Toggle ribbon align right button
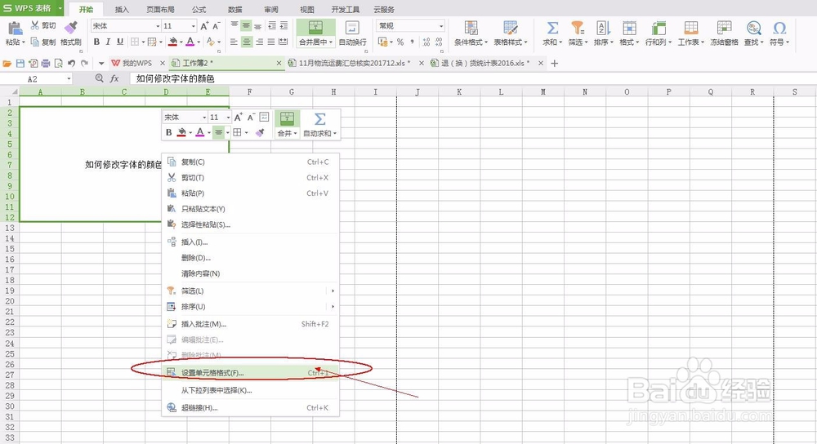Image resolution: width=817 pixels, height=444 pixels. point(259,42)
